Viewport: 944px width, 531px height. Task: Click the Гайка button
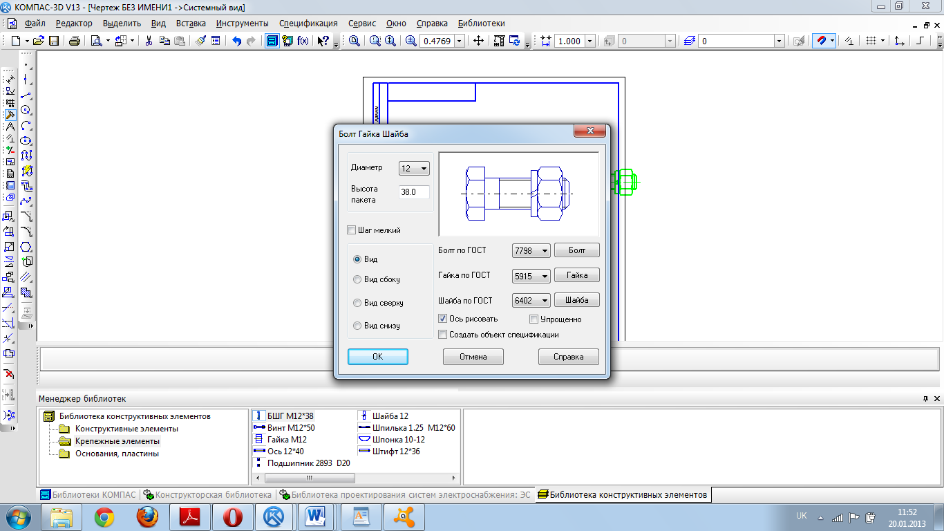click(577, 275)
